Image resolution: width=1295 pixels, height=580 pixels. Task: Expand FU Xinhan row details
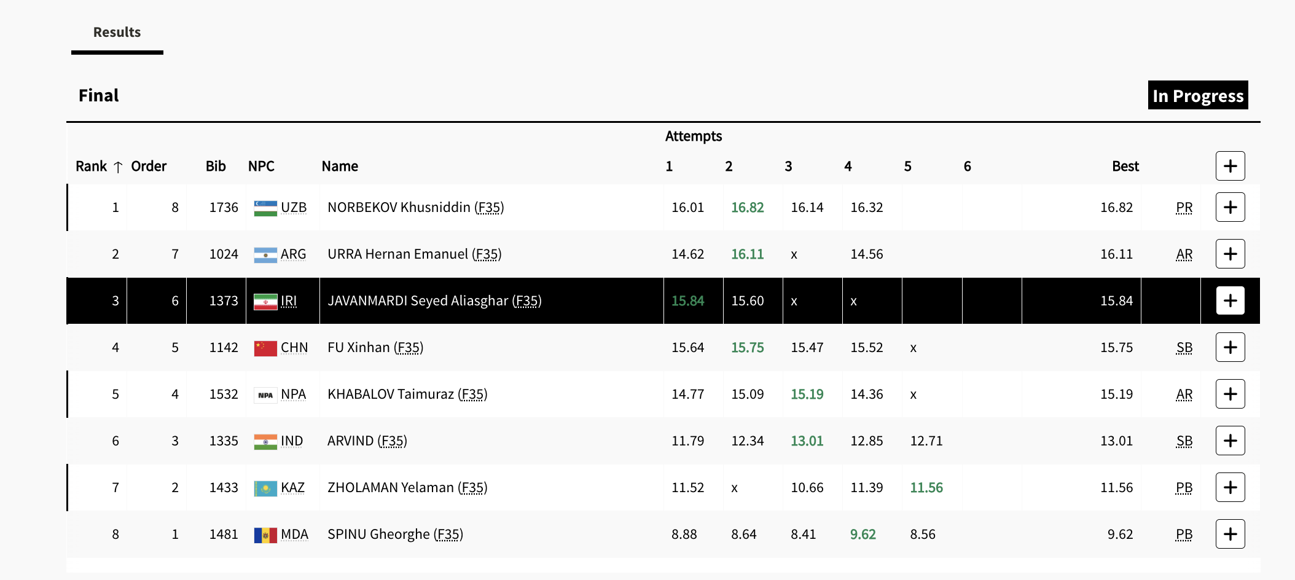pos(1230,347)
